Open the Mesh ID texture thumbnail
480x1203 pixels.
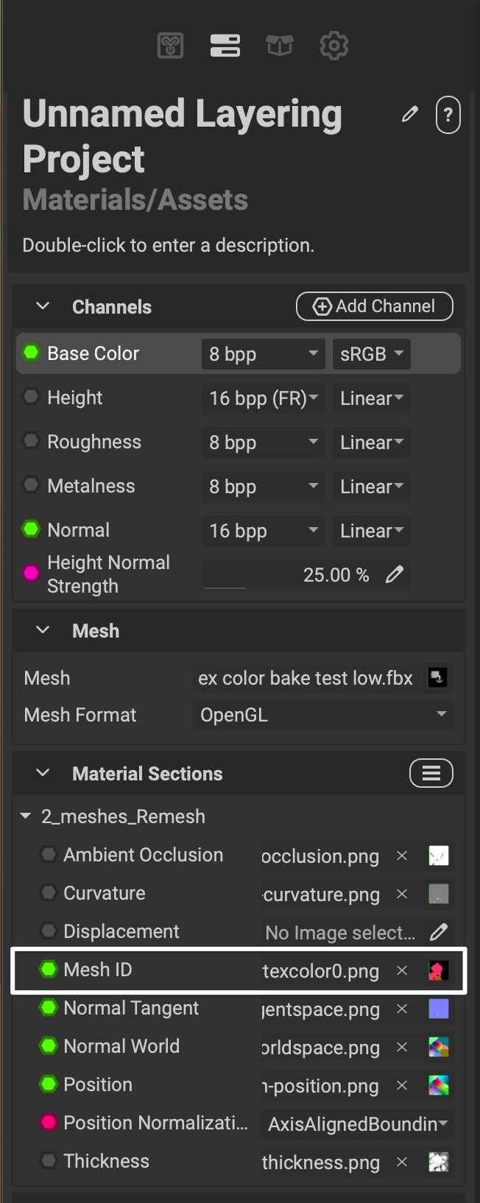438,970
